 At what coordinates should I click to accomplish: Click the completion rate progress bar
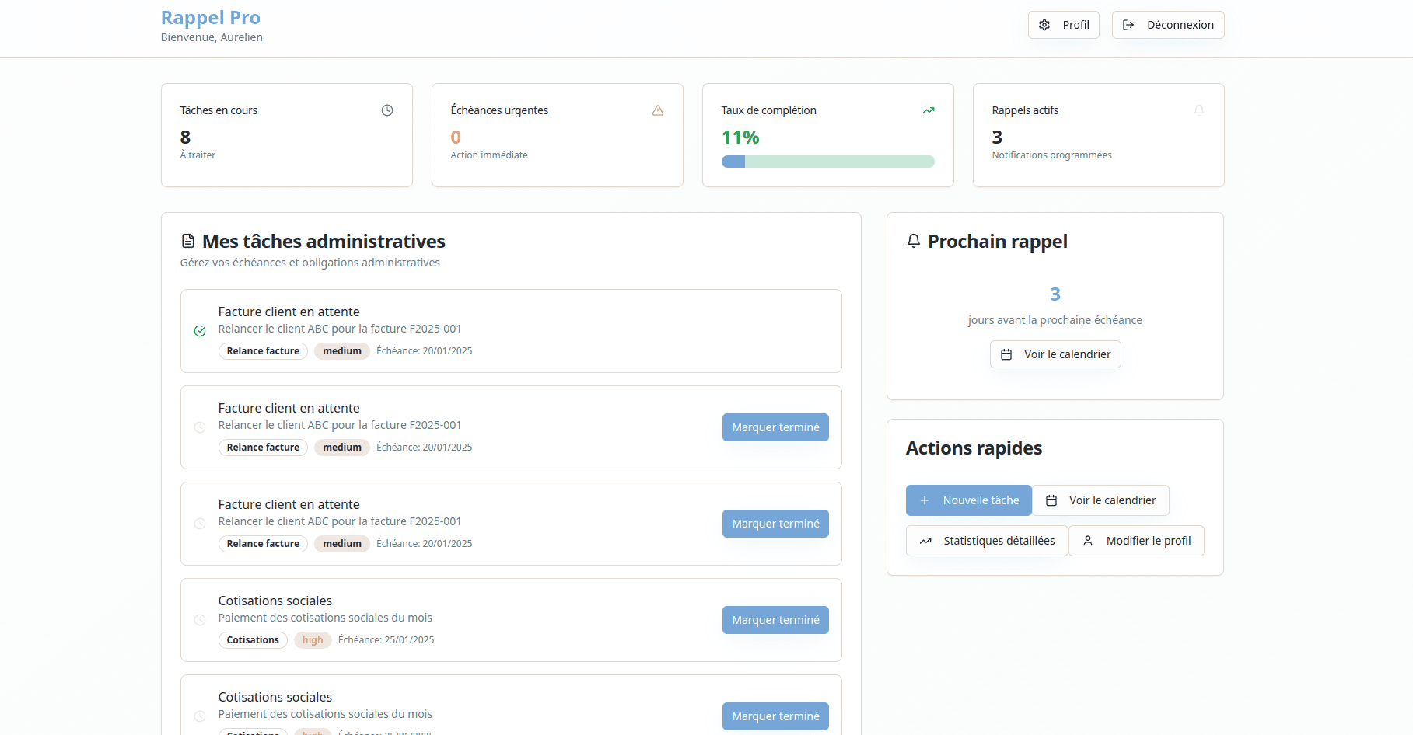coord(827,162)
